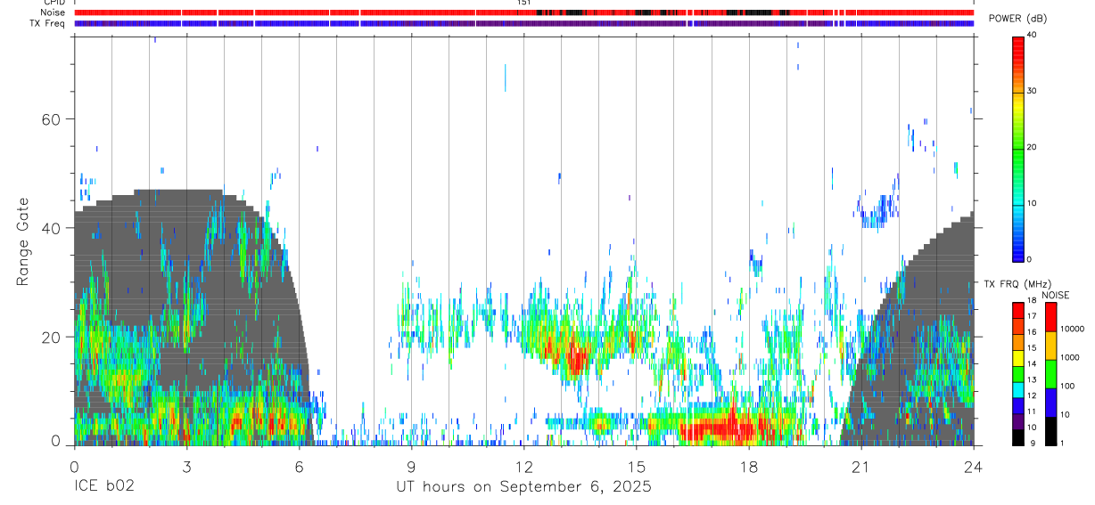Viewport: 1095px width, 505px height.
Task: Click the 14 label on TX FRQ colorbar
Action: tap(1032, 363)
